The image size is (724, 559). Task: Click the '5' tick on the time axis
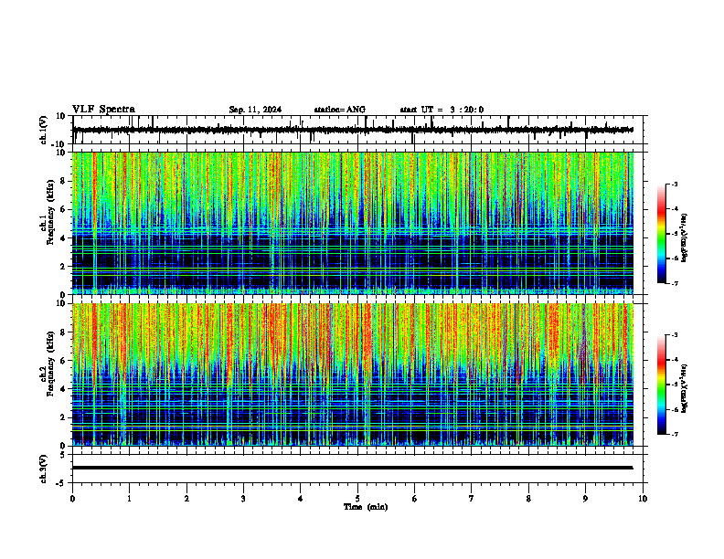(x=357, y=499)
